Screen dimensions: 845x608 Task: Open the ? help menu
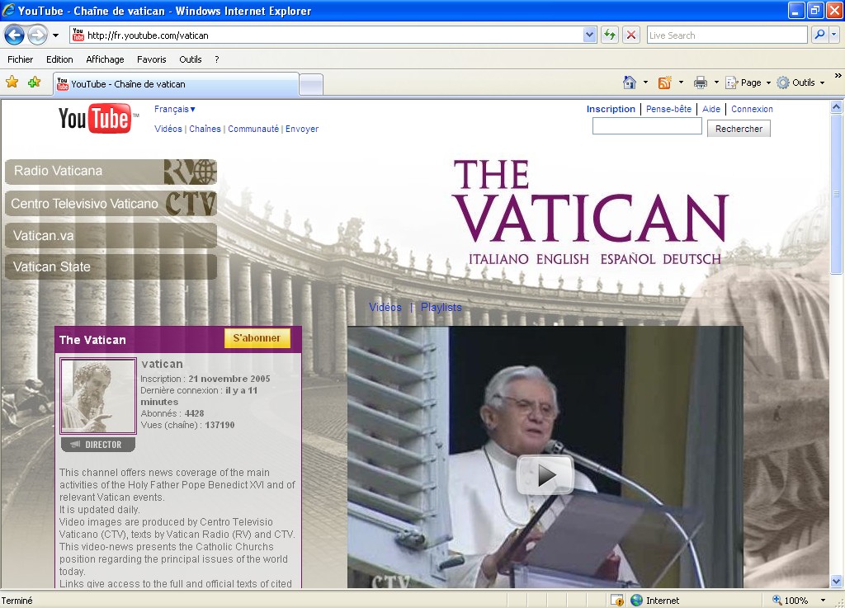[x=217, y=59]
